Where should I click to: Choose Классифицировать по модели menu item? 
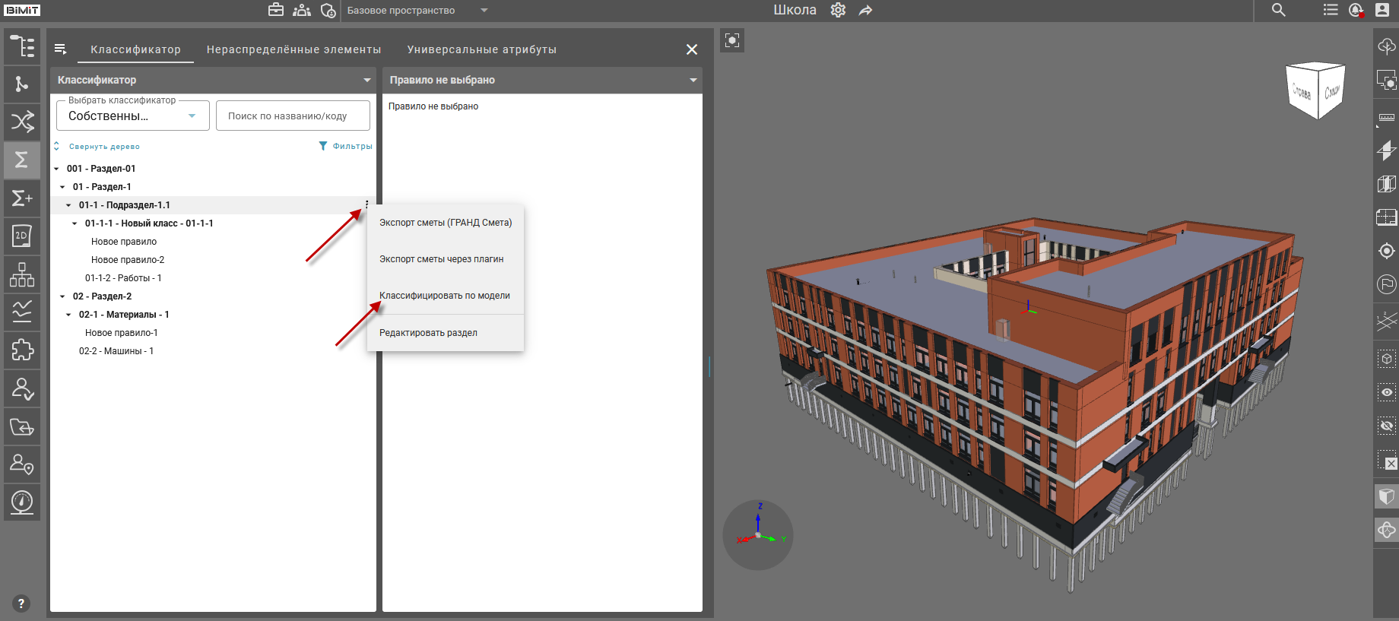(x=445, y=296)
